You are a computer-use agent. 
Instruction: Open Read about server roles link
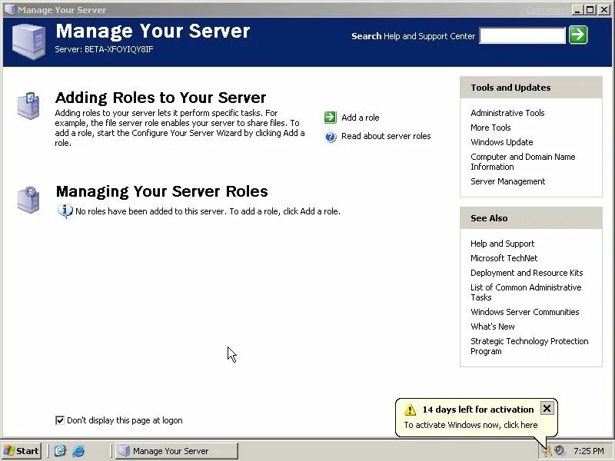[x=386, y=136]
